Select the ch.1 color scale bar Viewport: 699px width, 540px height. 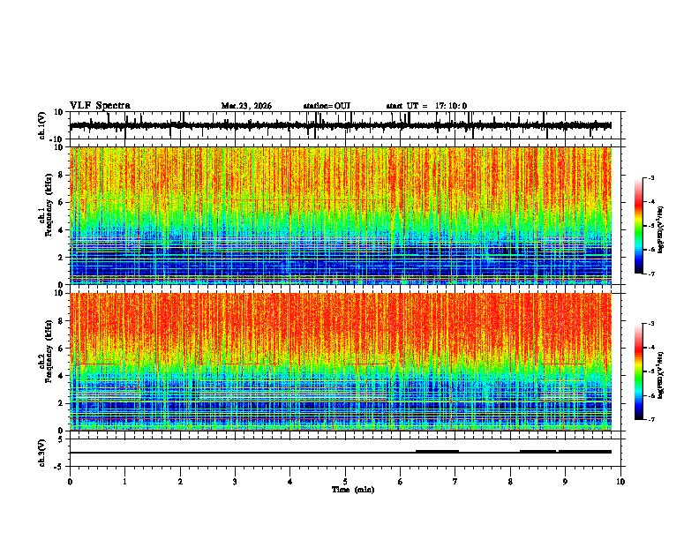[639, 226]
